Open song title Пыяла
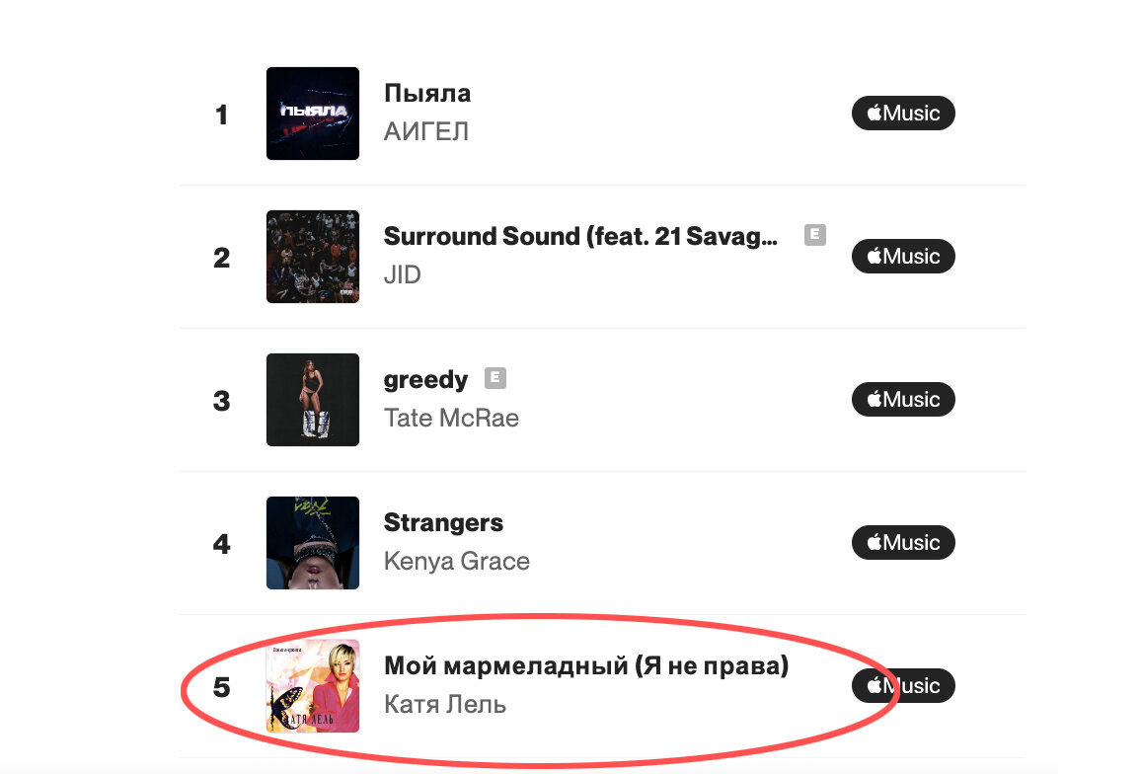 click(427, 93)
